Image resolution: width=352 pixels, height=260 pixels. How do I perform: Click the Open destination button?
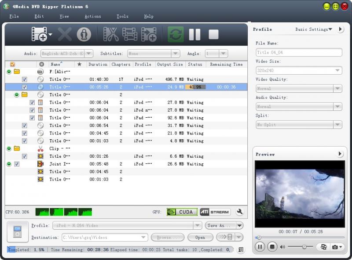(200, 237)
